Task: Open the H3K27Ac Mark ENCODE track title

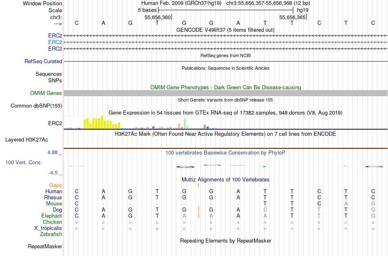Action: coord(225,134)
